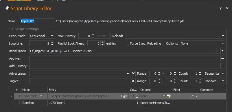The width and height of the screenshot is (232, 112).
Task: Click the lightning options icon in row 1
Action: pos(169,96)
